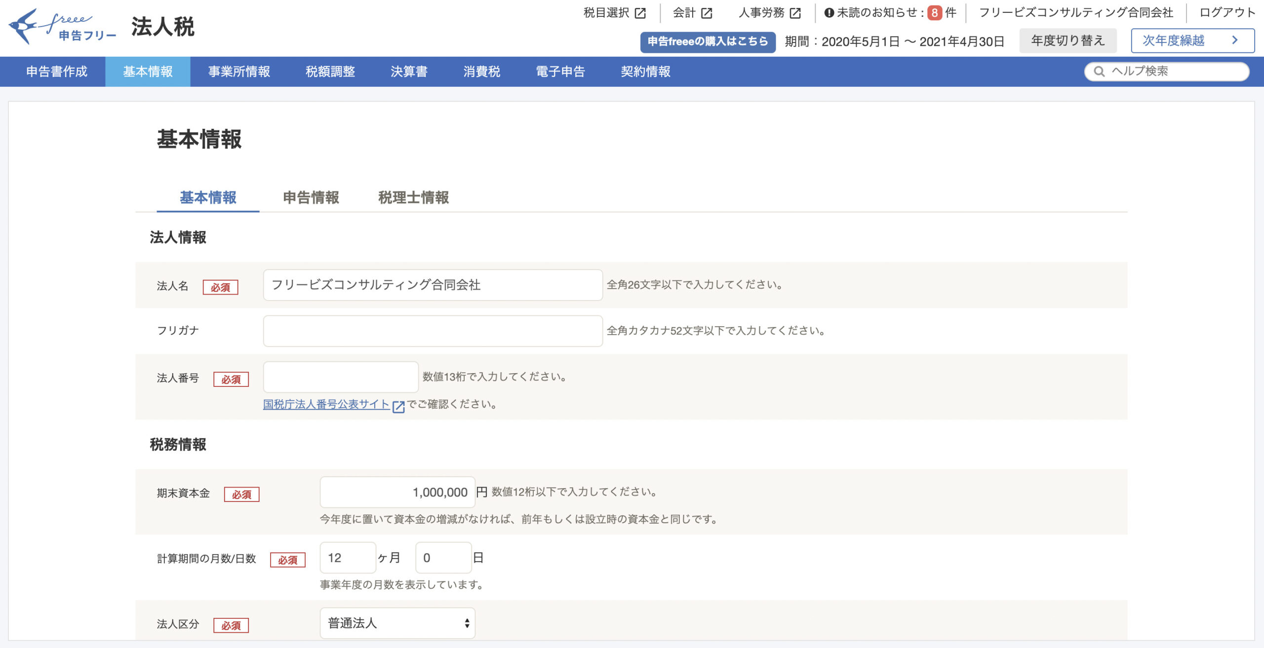Go to 事業所情報 in navigation bar
1264x648 pixels.
pyautogui.click(x=239, y=72)
